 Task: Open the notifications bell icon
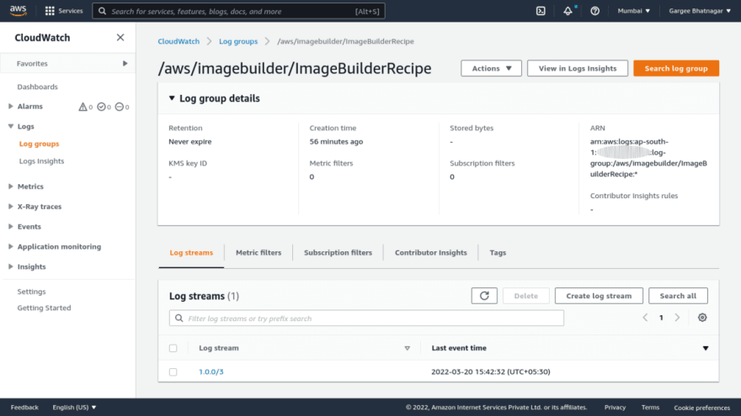click(x=568, y=11)
